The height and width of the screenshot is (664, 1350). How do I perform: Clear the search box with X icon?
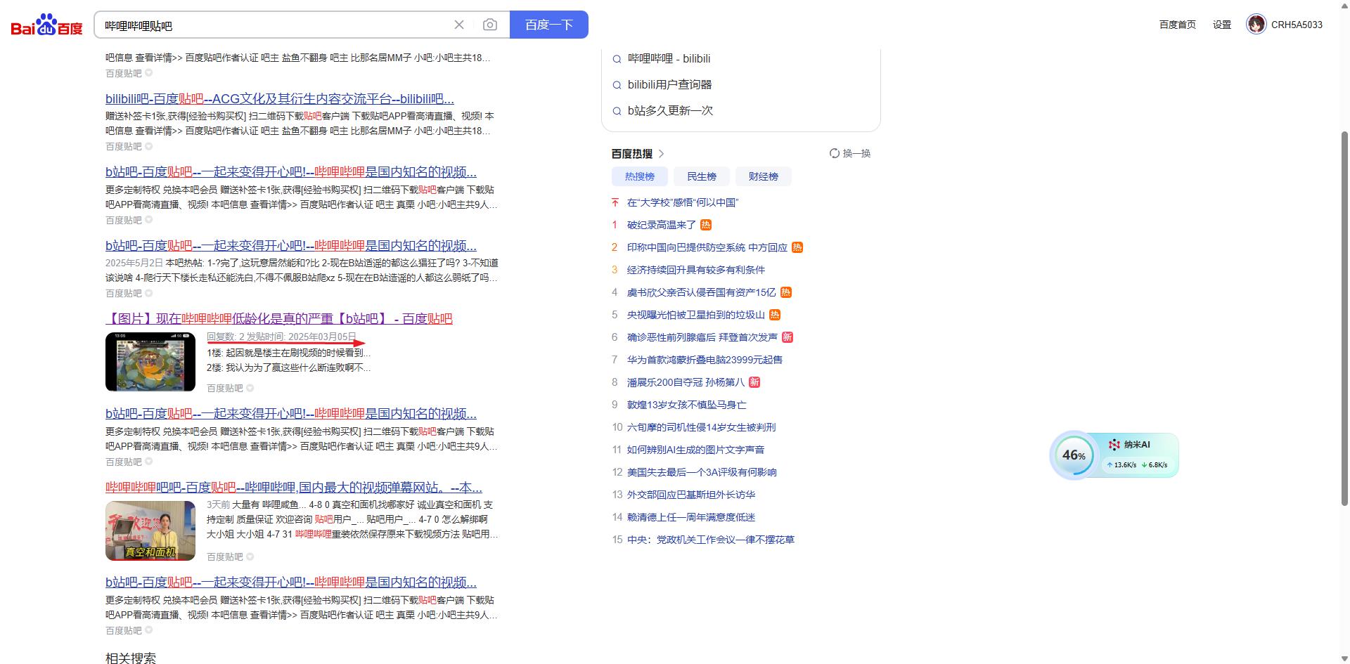click(x=459, y=25)
